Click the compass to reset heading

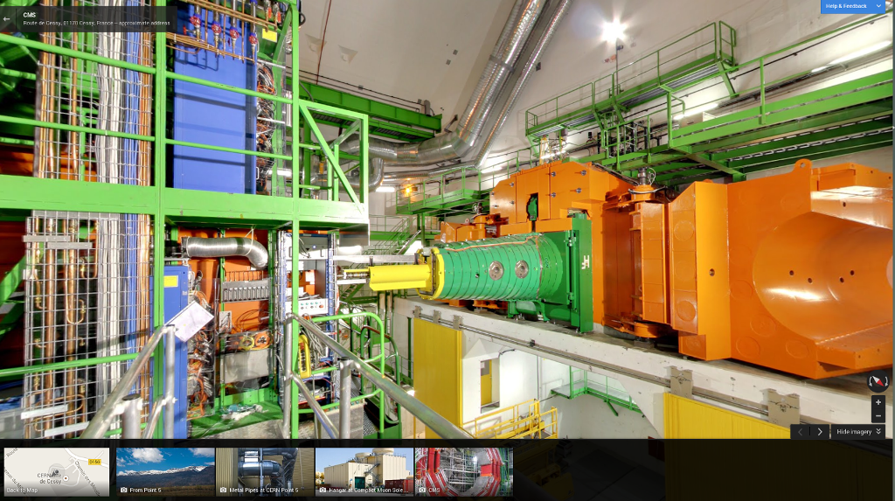tap(878, 381)
